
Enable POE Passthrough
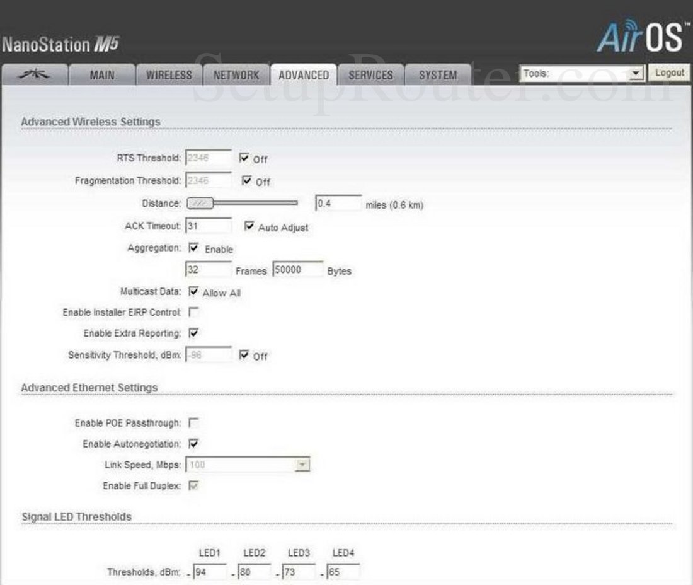[x=194, y=422]
